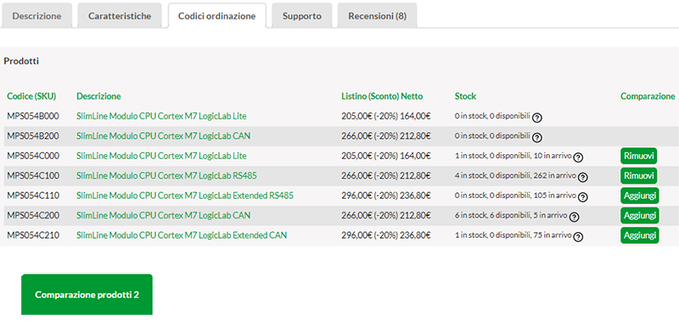Open stock help icon for MPS054C210
Screen dimensions: 679x331
tap(578, 237)
